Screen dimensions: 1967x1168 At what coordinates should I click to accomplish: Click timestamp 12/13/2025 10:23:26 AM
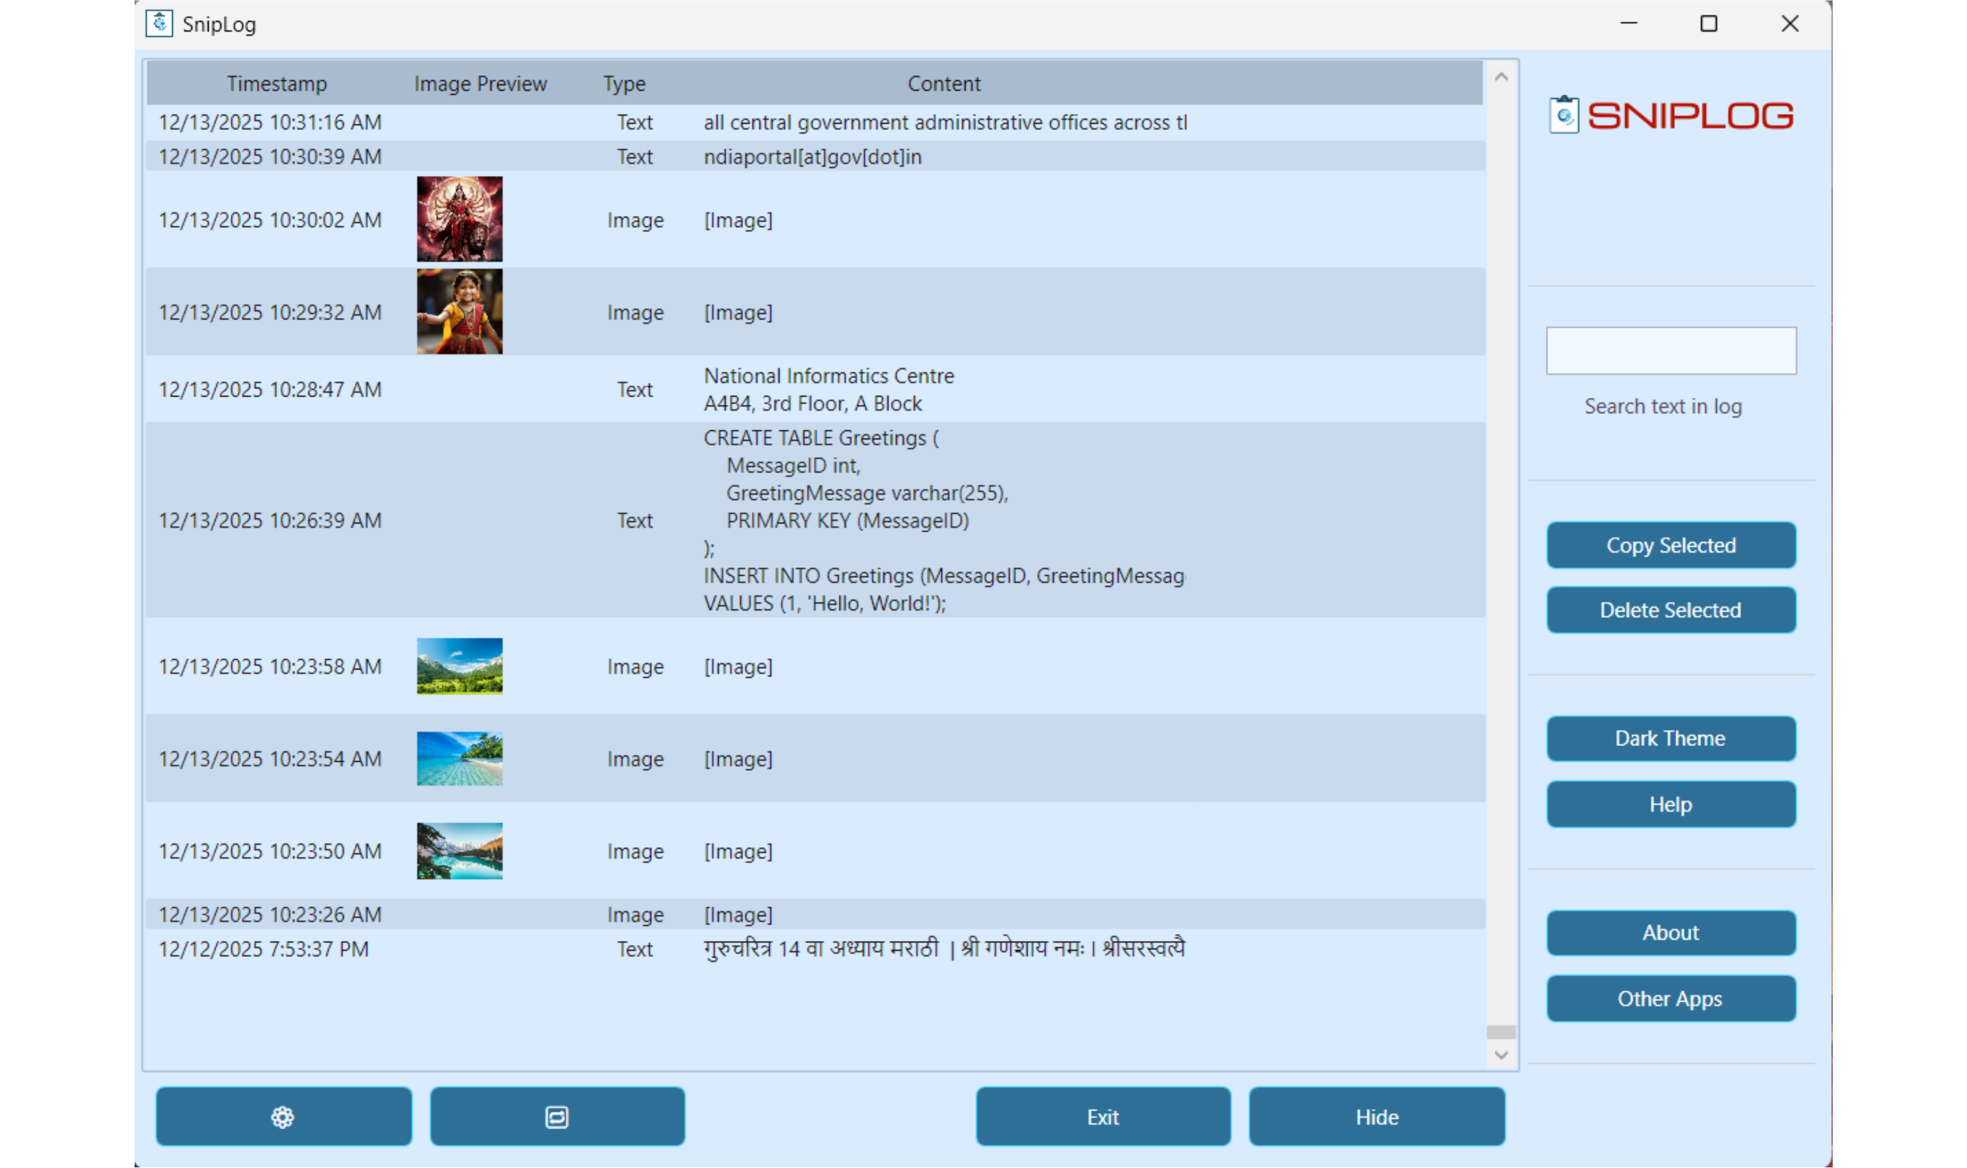[x=270, y=914]
